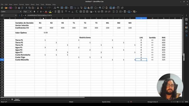Open the Undo history dropdown arrow

pos(47,8)
